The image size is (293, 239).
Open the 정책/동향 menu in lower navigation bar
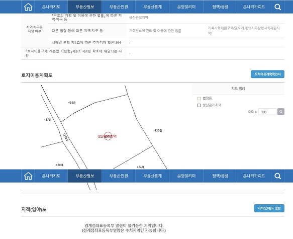coord(220,176)
